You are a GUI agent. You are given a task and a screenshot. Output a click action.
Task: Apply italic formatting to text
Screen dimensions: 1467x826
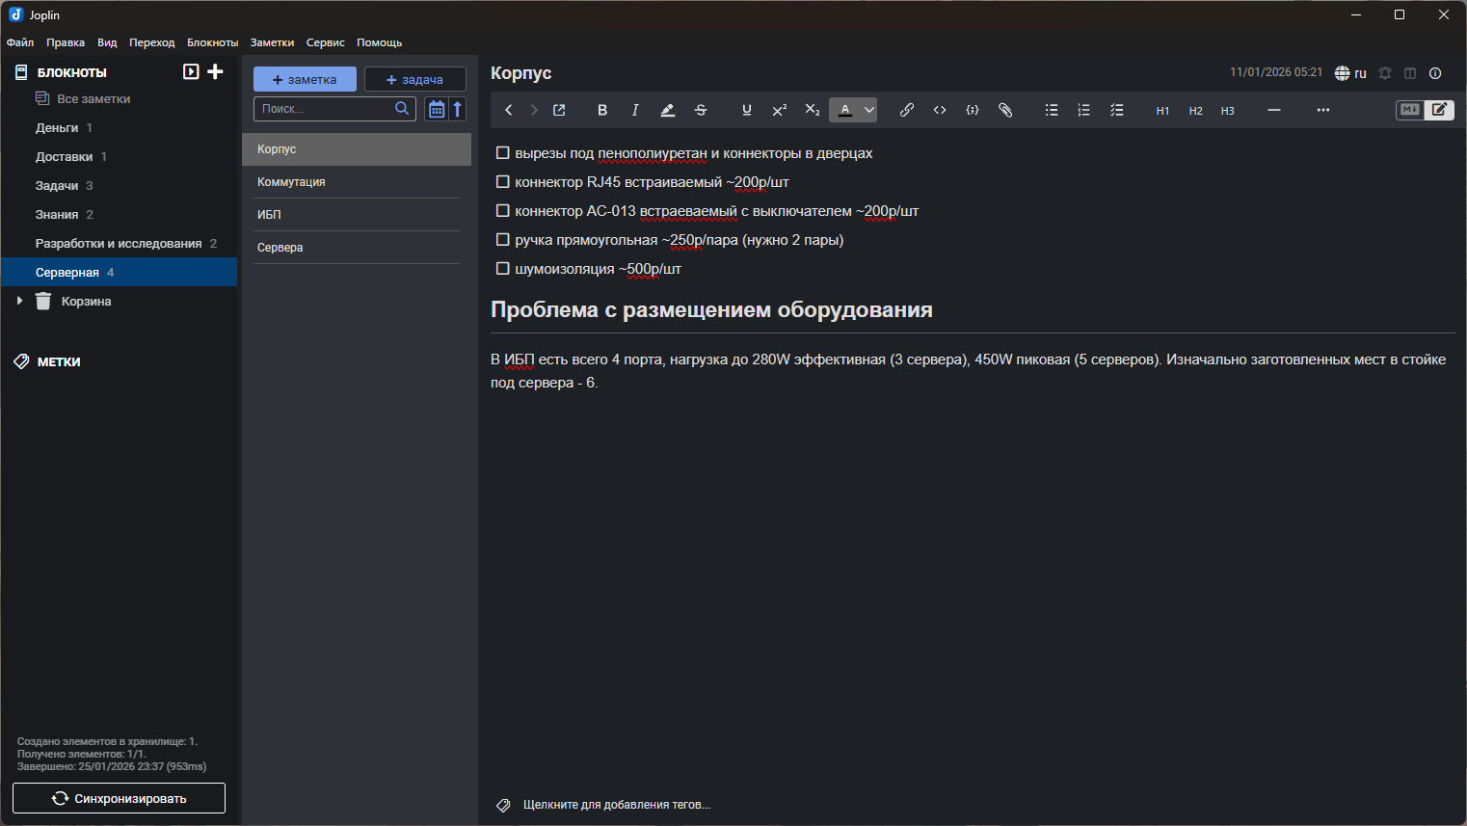(x=635, y=110)
